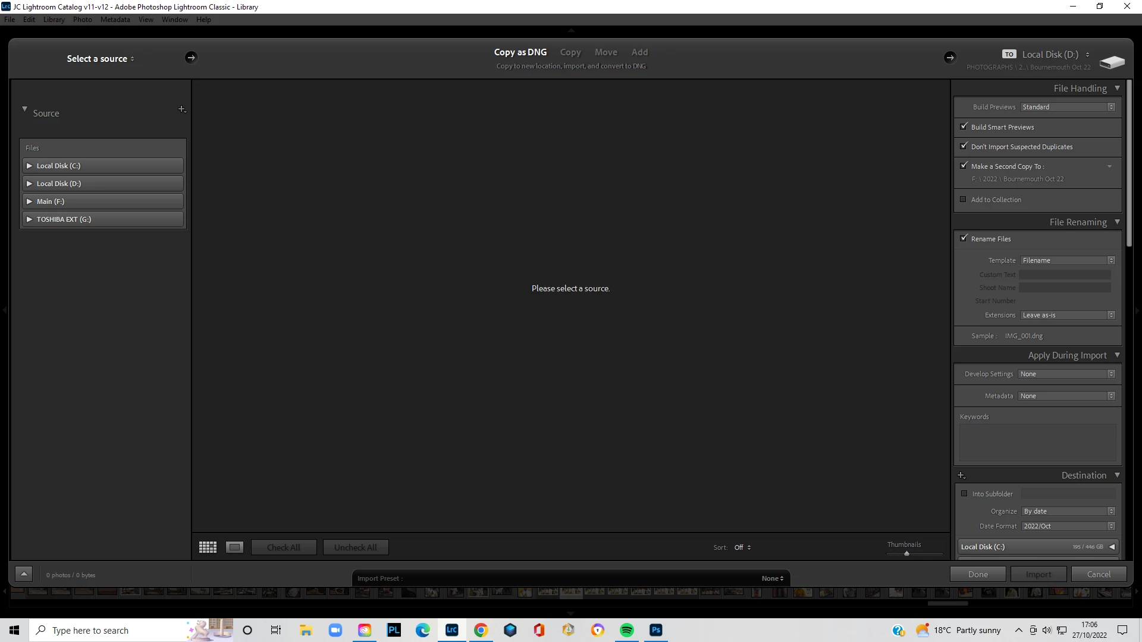Click the plus icon beside Destination
This screenshot has height=642, width=1142.
(x=961, y=476)
